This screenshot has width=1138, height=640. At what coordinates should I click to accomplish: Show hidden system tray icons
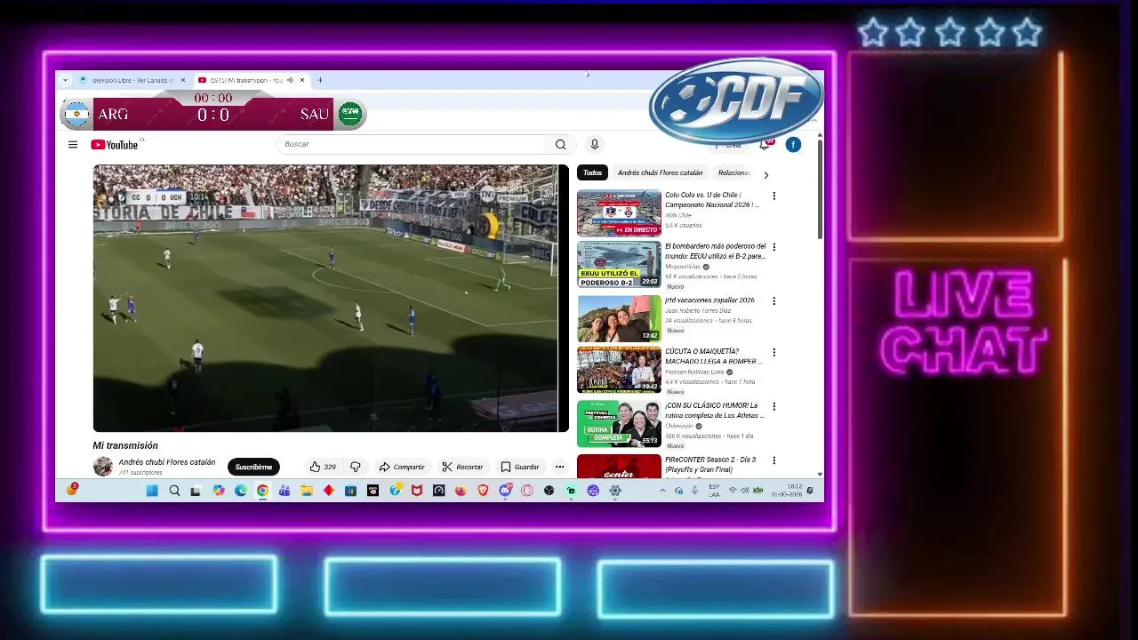click(662, 491)
